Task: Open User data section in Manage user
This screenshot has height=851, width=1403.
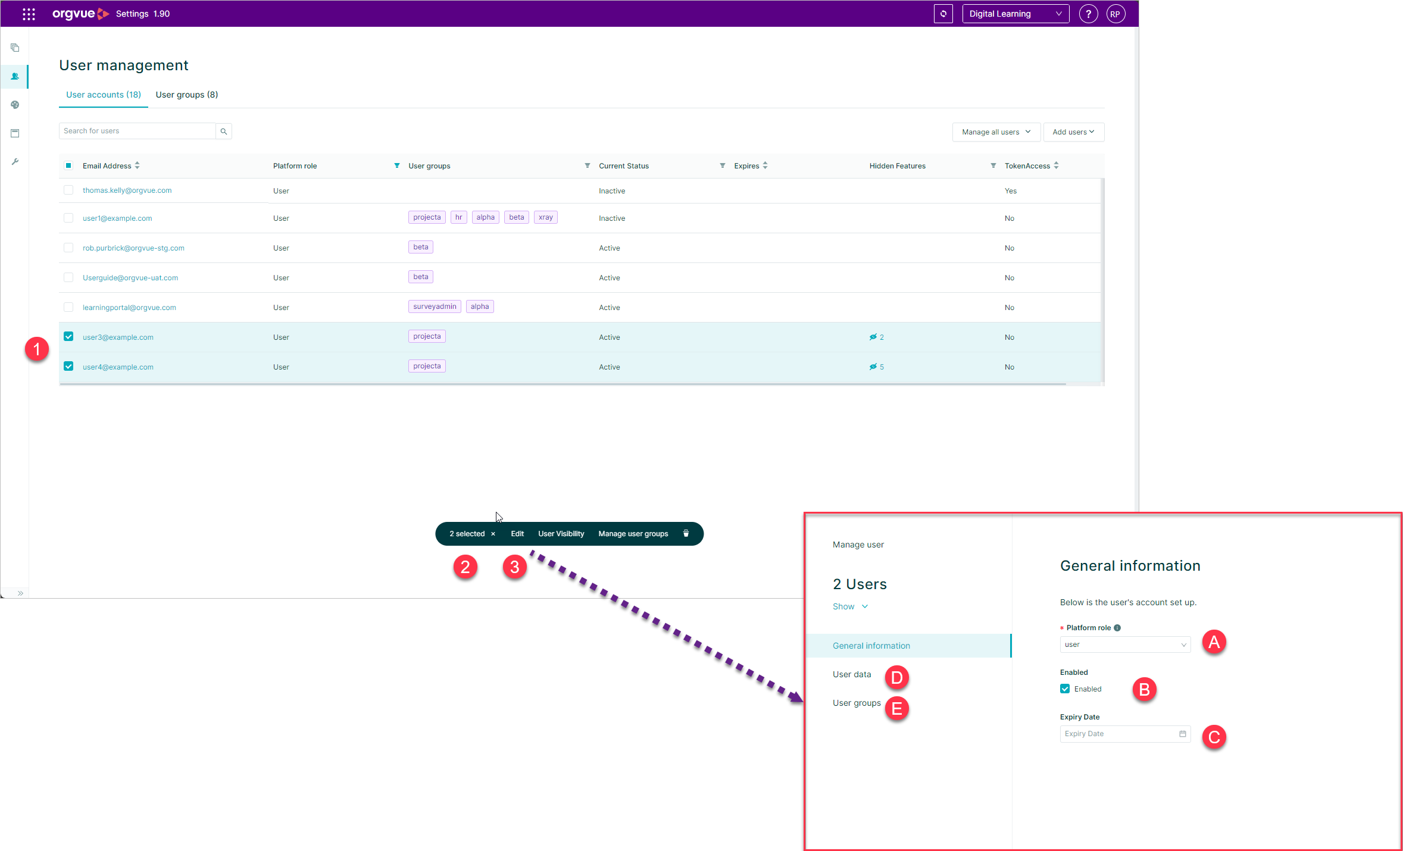Action: [x=852, y=674]
